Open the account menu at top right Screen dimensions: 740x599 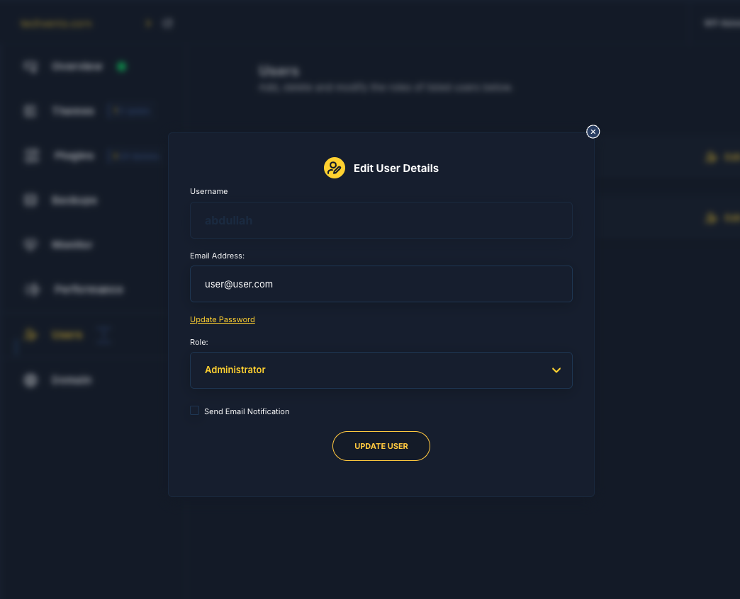(719, 23)
